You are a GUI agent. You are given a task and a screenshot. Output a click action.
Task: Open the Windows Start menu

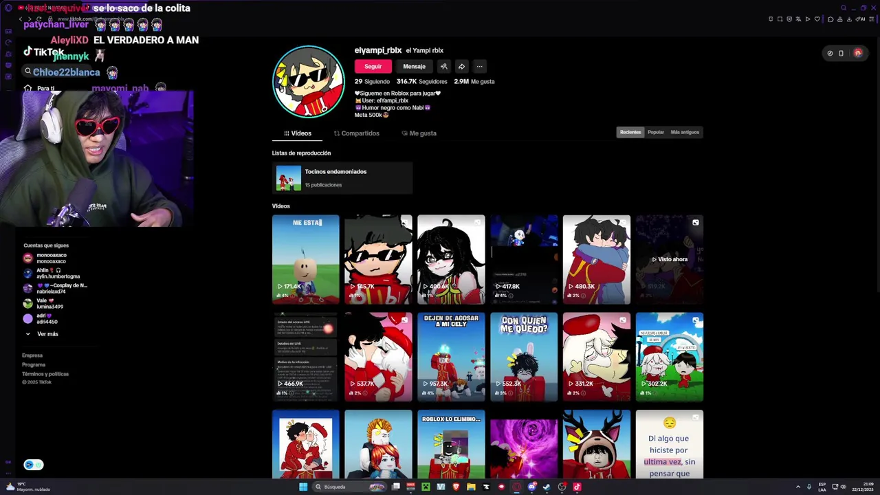point(302,487)
